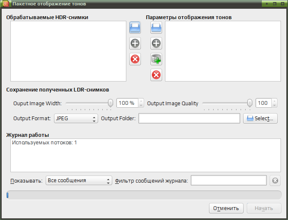Click inside the tone mapping parameters list box
The width and height of the screenshot is (288, 220).
(x=223, y=51)
